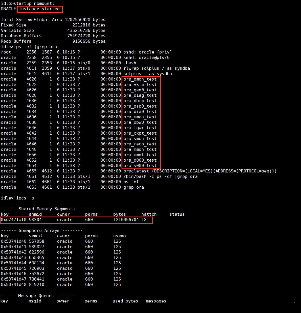
Task: Click the '!ps -ef |grep ora' command
Action: tap(35, 47)
